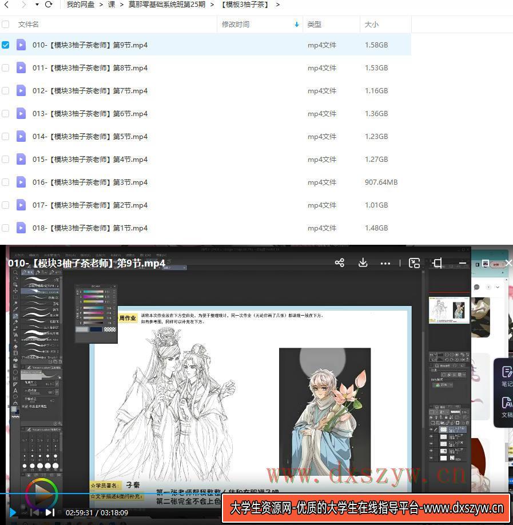The image size is (513, 525).
Task: Expand chevron after 课 breadcrumb
Action: tap(122, 5)
